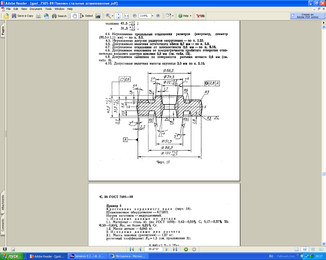Restore the inner document window
Image resolution: width=326 pixels, height=260 pixels.
(x=319, y=9)
